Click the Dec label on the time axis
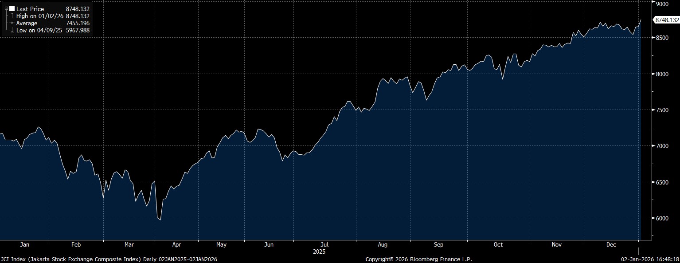680x263 pixels. (611, 244)
